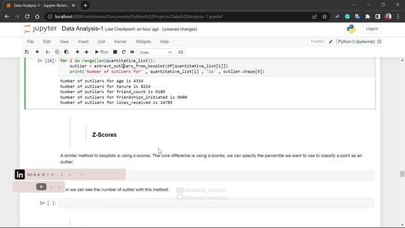Click the pencil edit icon near Trusted
The image size is (405, 228).
(x=330, y=42)
